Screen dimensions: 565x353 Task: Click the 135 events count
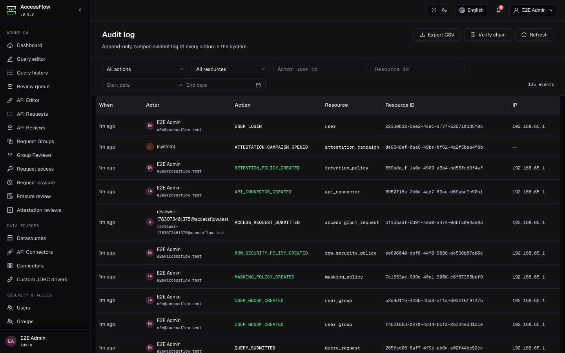pos(541,84)
